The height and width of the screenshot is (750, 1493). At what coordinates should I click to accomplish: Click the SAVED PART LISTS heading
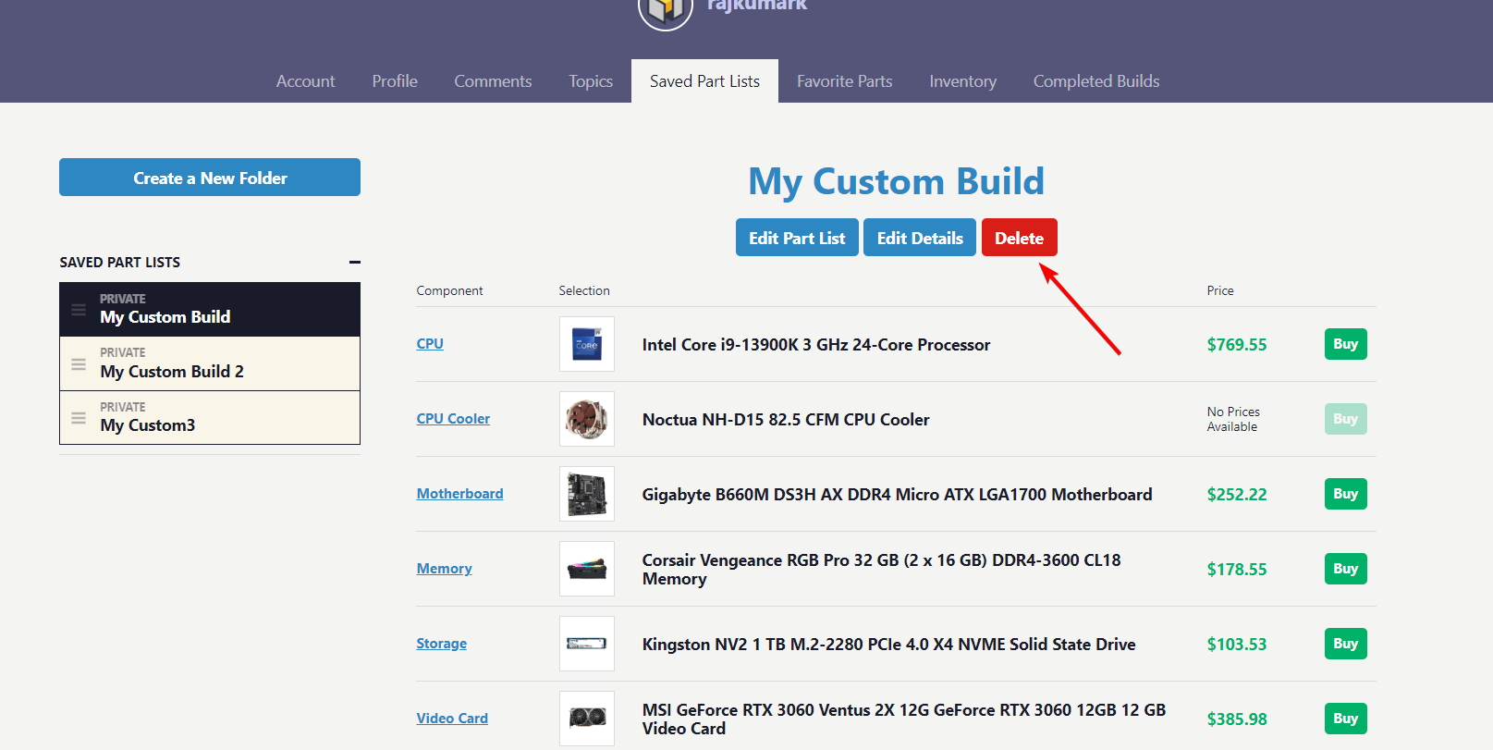point(120,263)
